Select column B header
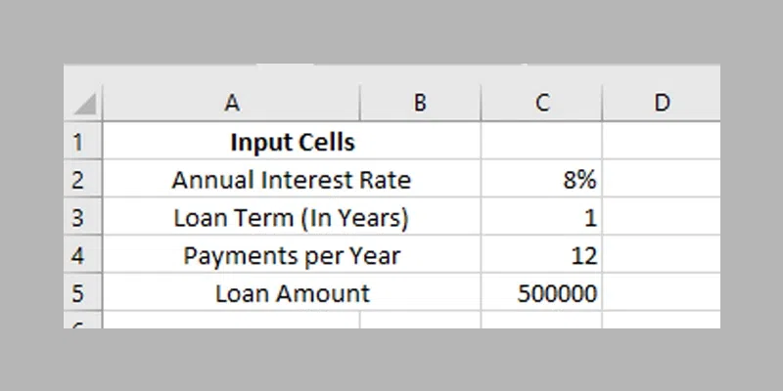The image size is (783, 391). 420,102
